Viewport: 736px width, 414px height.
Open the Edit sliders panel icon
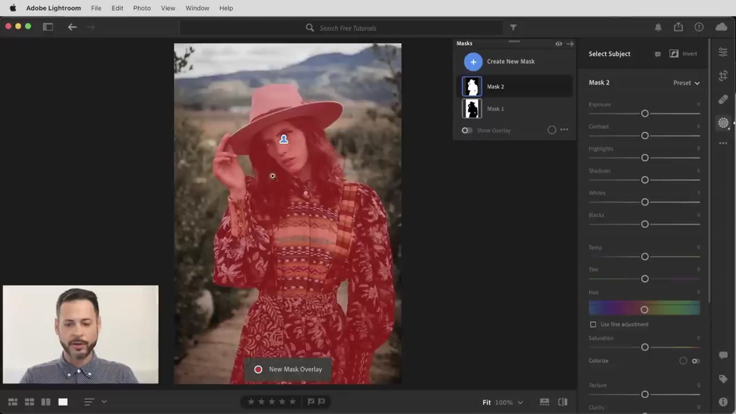coord(723,53)
